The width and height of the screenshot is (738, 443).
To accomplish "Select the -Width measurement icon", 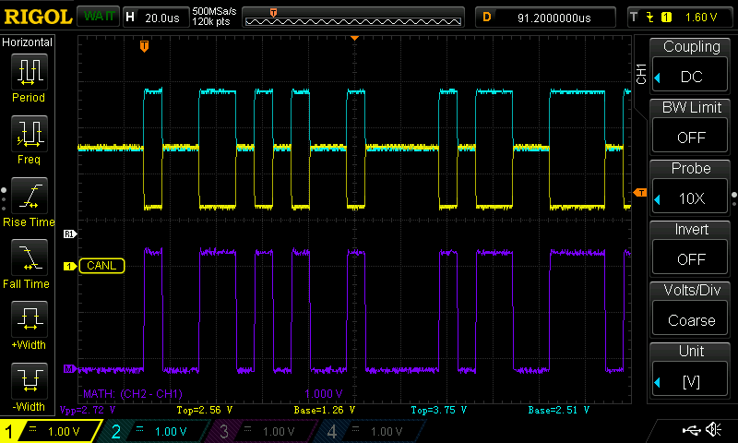I will point(30,381).
